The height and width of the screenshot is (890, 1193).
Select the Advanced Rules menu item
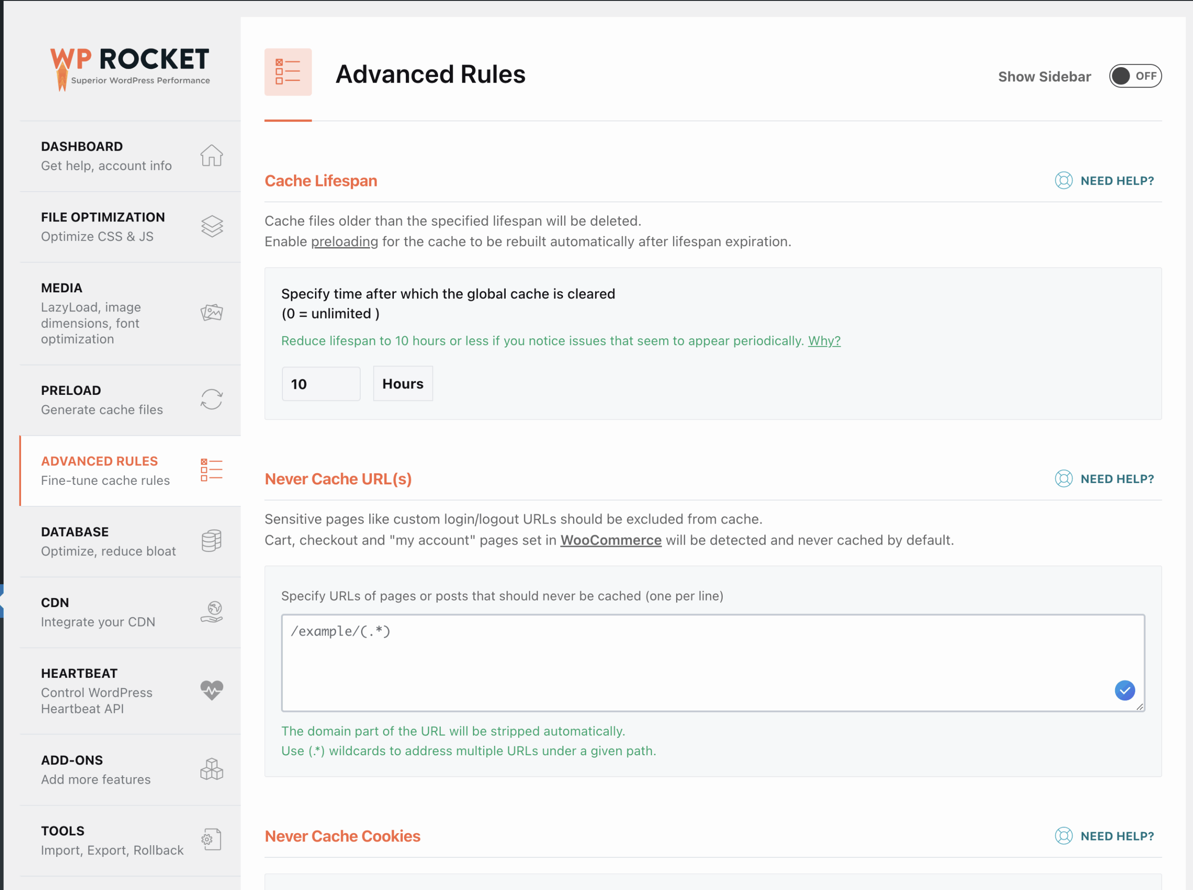(x=130, y=471)
